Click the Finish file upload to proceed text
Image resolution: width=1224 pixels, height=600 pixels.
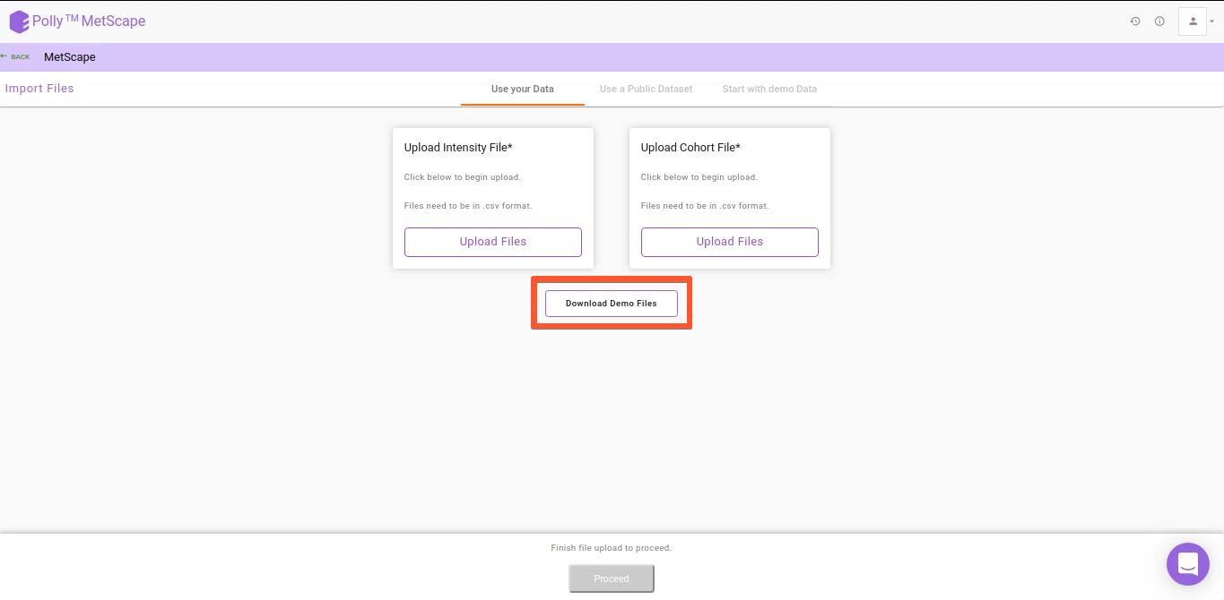click(612, 548)
